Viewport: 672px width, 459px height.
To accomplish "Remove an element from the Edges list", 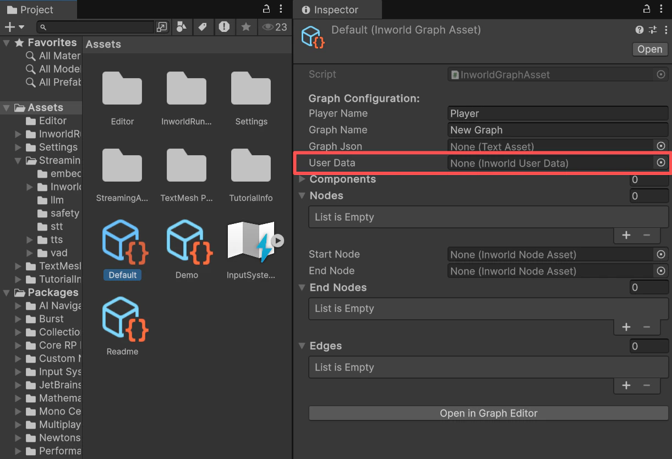I will 647,385.
